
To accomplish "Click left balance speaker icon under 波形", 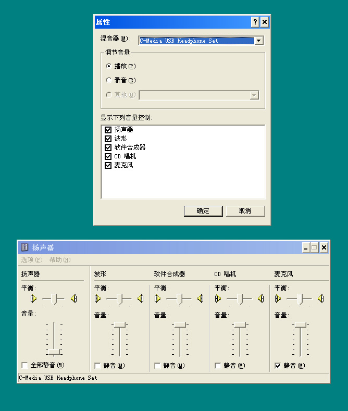I will 97,298.
